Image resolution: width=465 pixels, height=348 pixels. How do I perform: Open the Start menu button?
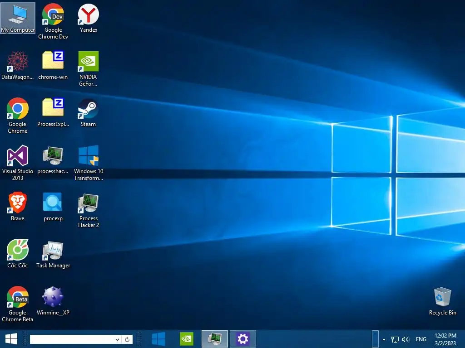11,339
